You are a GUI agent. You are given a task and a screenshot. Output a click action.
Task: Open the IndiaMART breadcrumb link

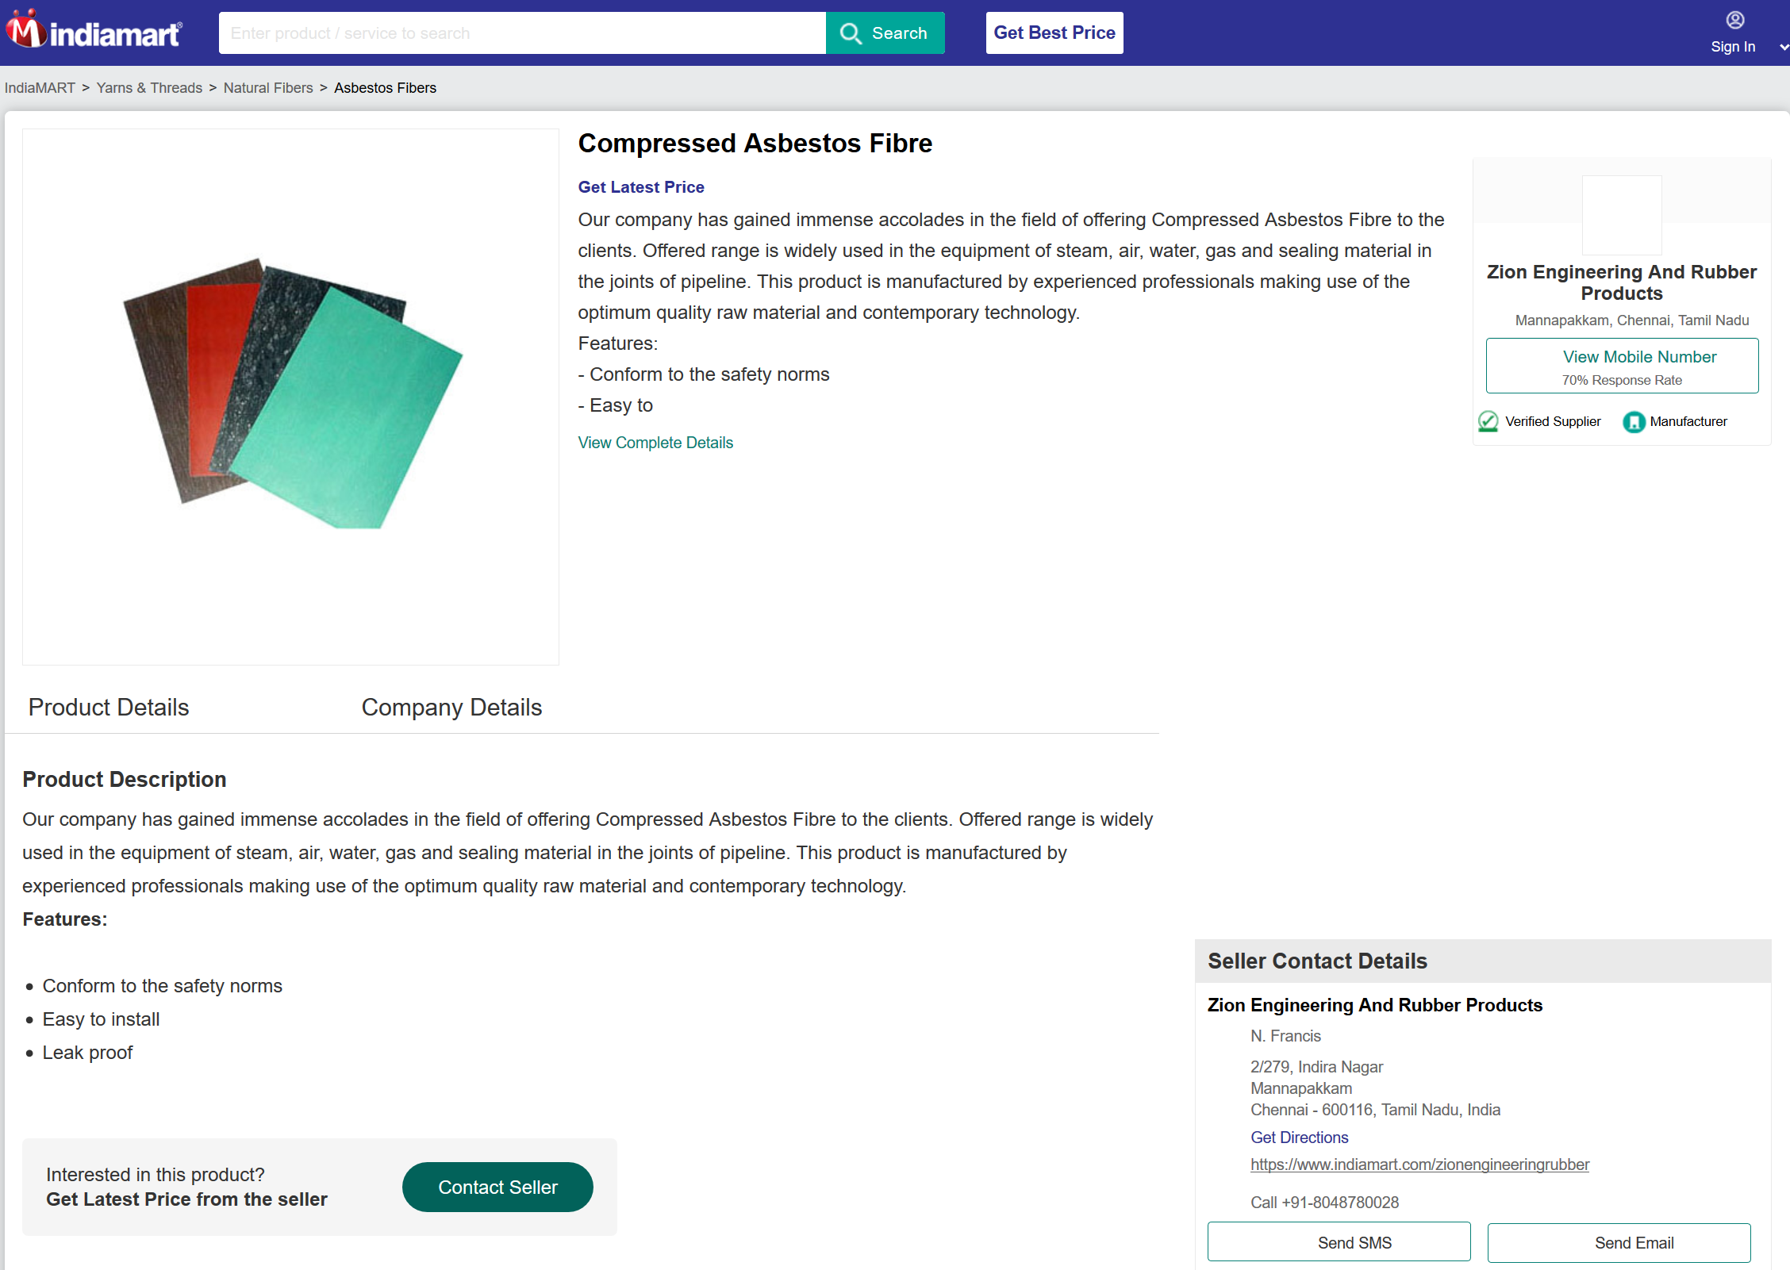click(x=40, y=88)
